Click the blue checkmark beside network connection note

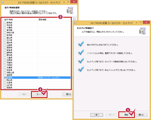pos(81,61)
